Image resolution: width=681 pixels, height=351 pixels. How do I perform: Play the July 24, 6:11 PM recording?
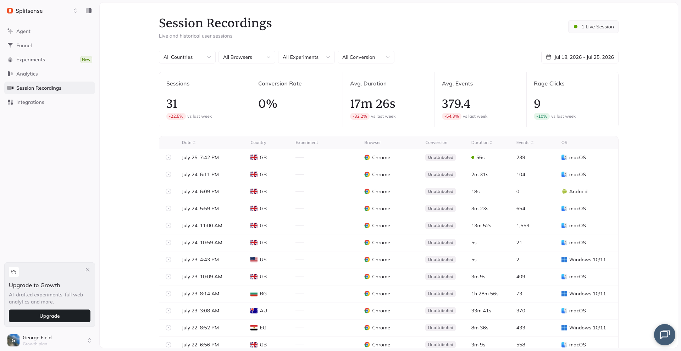(x=168, y=174)
